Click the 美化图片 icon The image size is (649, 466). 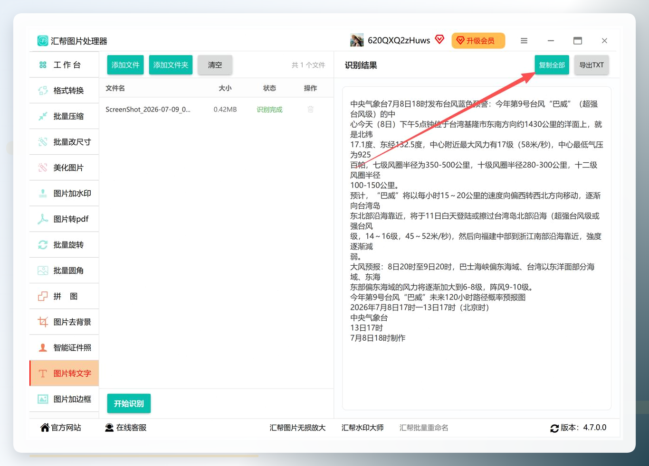pos(43,168)
